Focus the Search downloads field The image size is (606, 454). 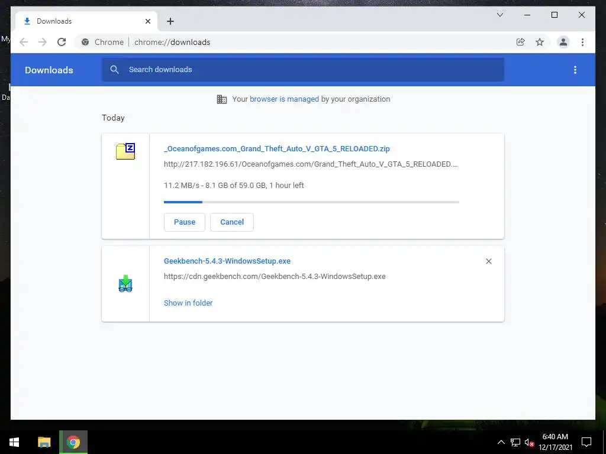pyautogui.click(x=303, y=70)
